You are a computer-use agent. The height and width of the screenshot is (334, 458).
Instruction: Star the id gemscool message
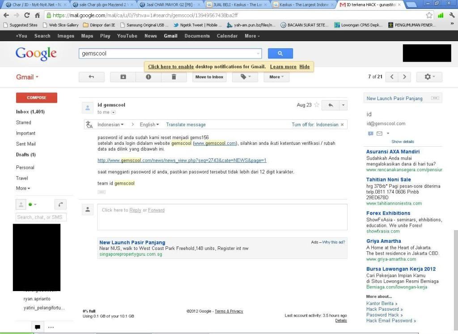[x=316, y=105]
